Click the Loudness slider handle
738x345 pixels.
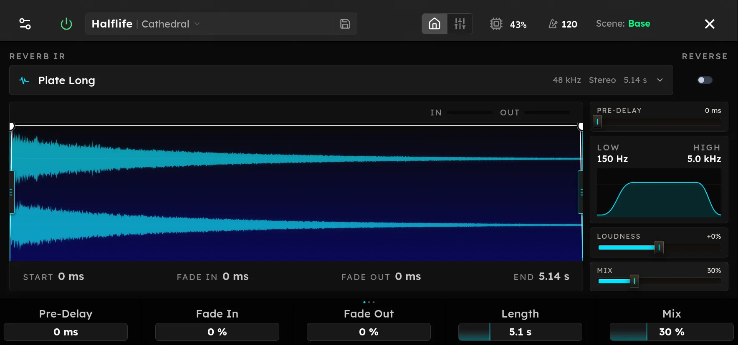click(x=659, y=247)
